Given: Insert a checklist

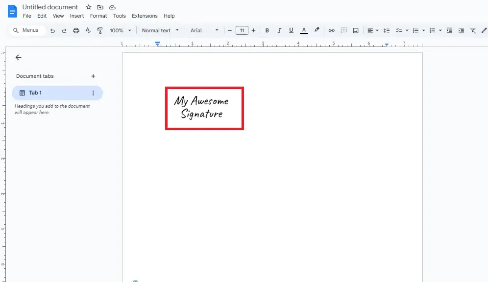Looking at the screenshot, I should (398, 30).
